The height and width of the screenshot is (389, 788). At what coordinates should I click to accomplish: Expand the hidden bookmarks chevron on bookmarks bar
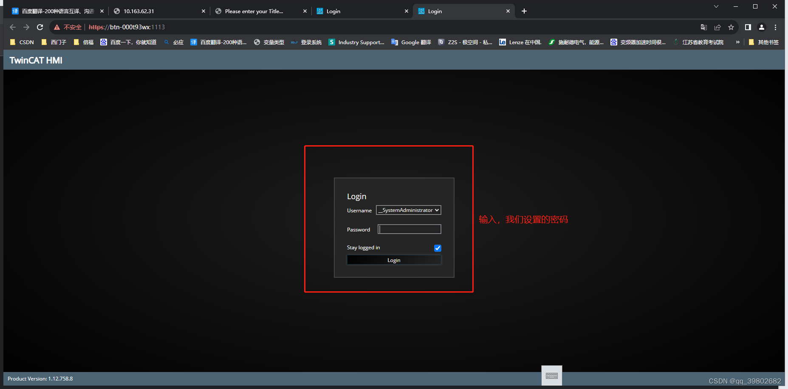738,42
